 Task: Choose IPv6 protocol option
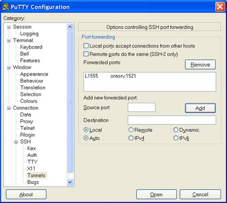click(176, 138)
